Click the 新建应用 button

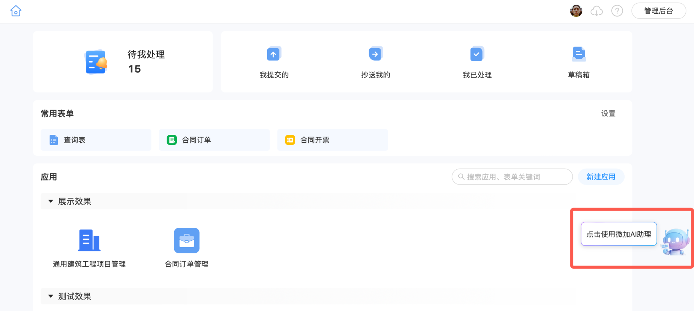coord(601,177)
